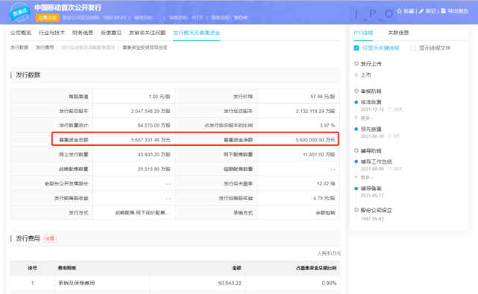Screen dimensions: 478x294
Task: Click the 发行数量总计 value 84,570.00 万股
Action: coord(154,125)
